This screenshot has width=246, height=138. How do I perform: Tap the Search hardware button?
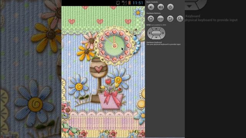pyautogui.click(x=180, y=19)
